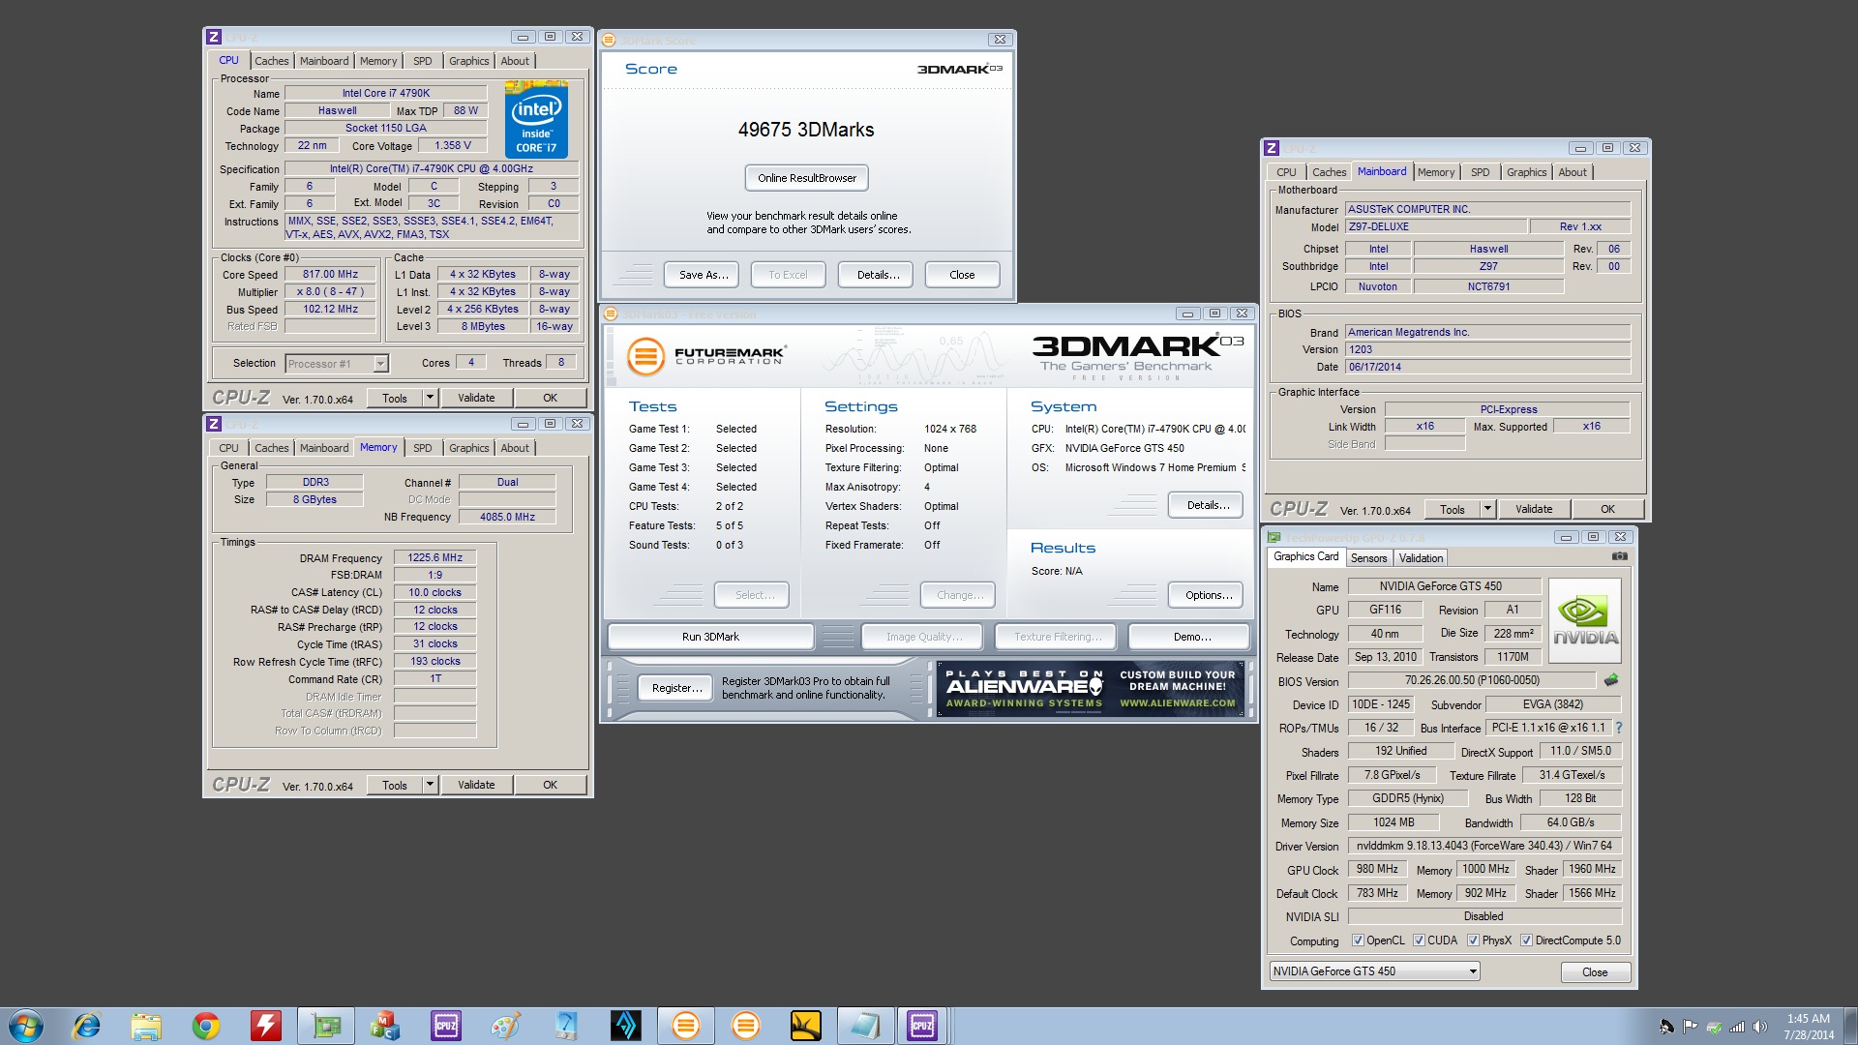Image resolution: width=1858 pixels, height=1045 pixels.
Task: Toggle the DirectCompute 5.0 checkbox
Action: (x=1526, y=940)
